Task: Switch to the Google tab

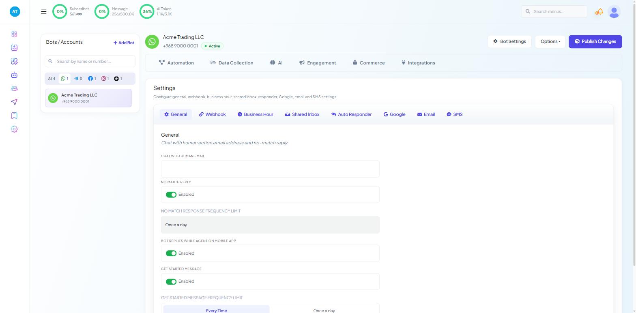Action: coord(394,114)
